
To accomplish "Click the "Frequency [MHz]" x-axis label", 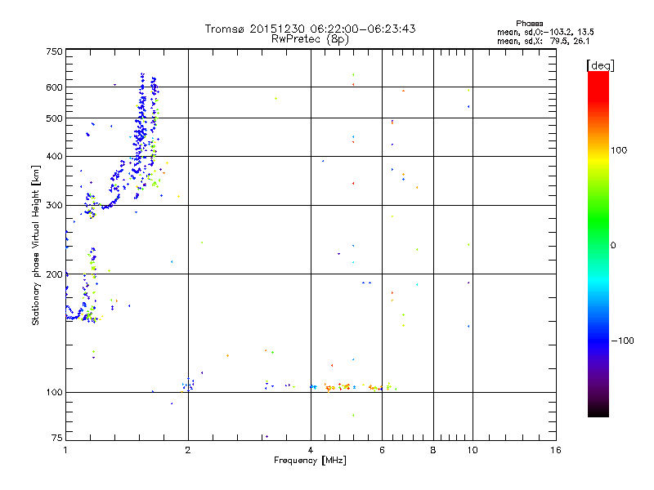I will (x=310, y=461).
